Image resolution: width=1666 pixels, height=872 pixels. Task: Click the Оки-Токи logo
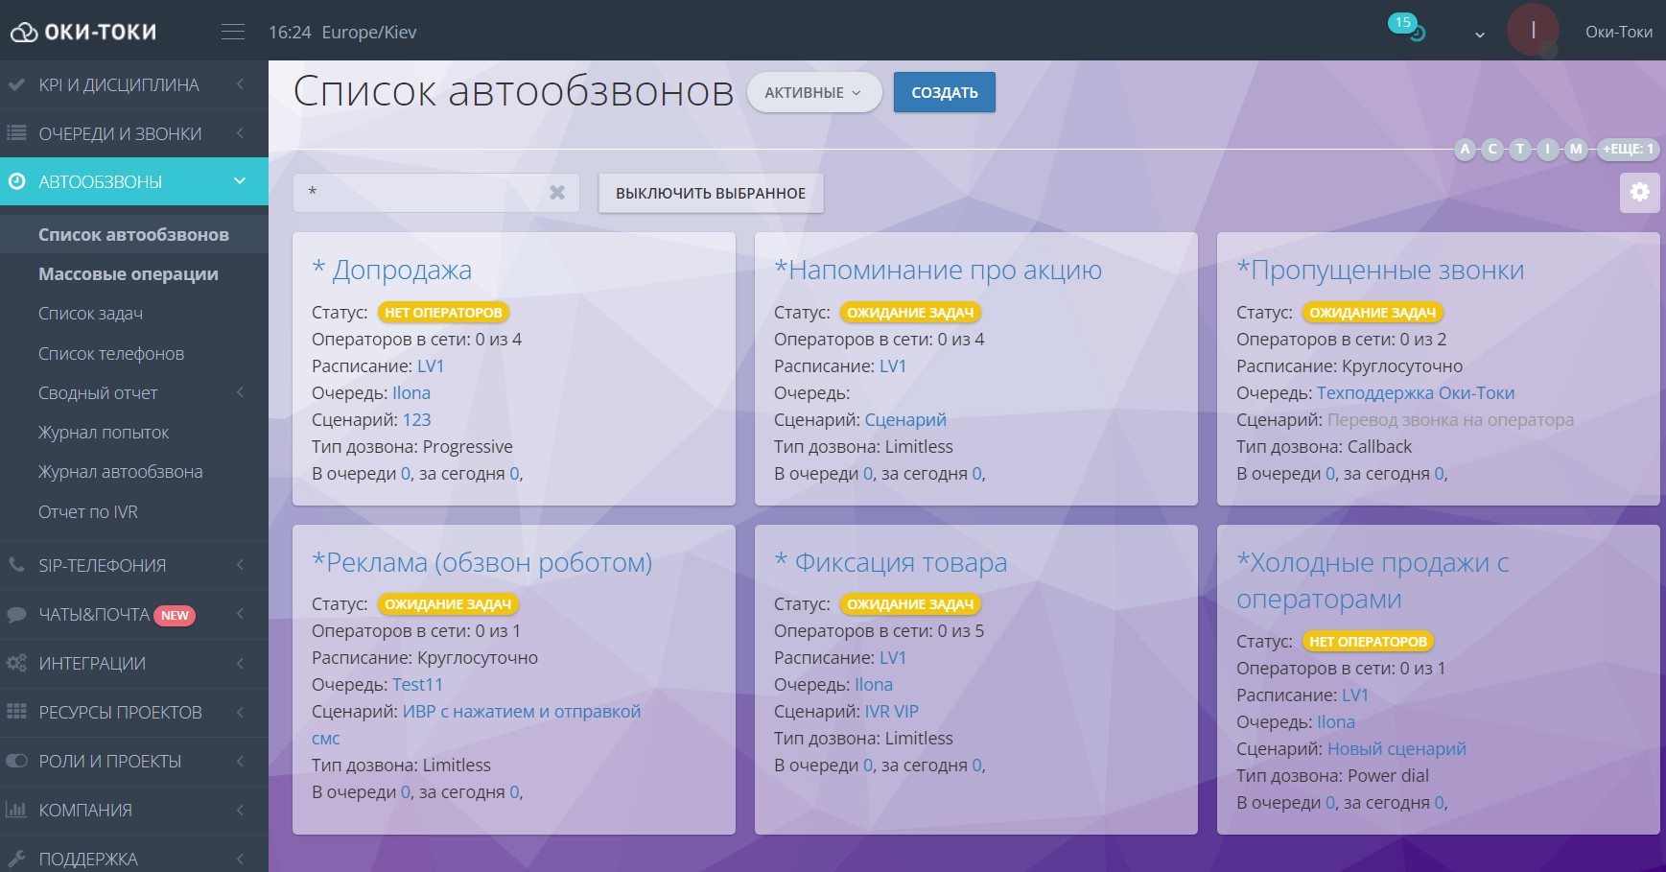(x=82, y=30)
